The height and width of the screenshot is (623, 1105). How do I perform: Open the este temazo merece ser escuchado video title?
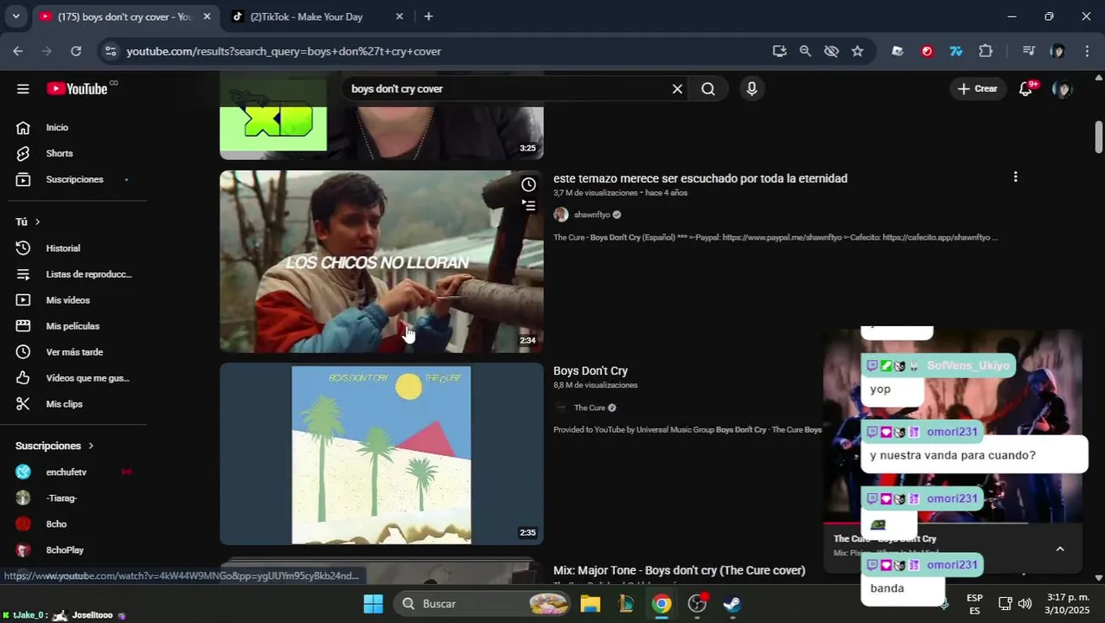[700, 178]
